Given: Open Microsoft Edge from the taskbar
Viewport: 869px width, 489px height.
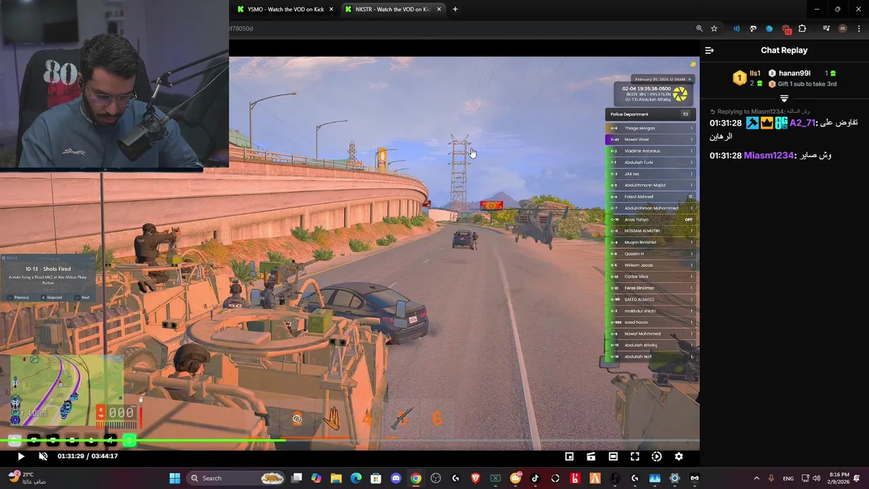Looking at the screenshot, I should tap(356, 478).
